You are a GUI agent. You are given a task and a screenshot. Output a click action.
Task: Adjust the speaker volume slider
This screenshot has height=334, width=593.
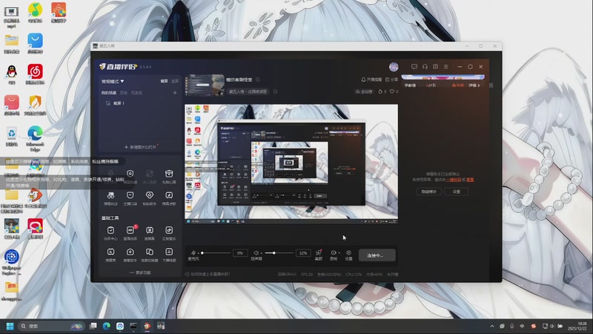[x=279, y=252]
